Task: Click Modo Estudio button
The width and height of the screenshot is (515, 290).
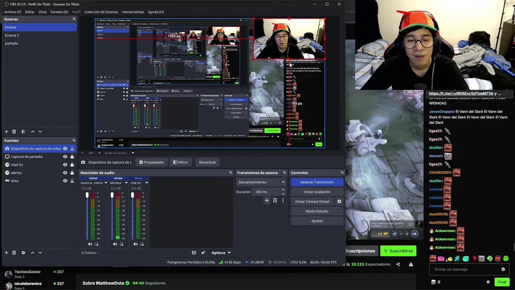Action: [x=317, y=211]
